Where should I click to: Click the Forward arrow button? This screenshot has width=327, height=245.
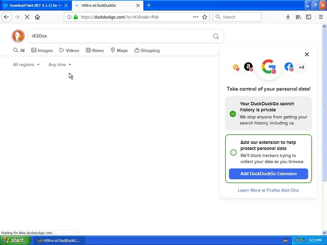tap(17, 17)
